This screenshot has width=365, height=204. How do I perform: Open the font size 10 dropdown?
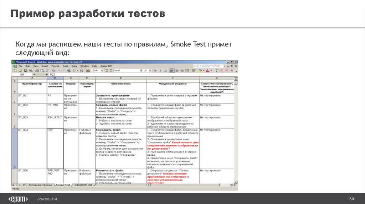point(150,71)
